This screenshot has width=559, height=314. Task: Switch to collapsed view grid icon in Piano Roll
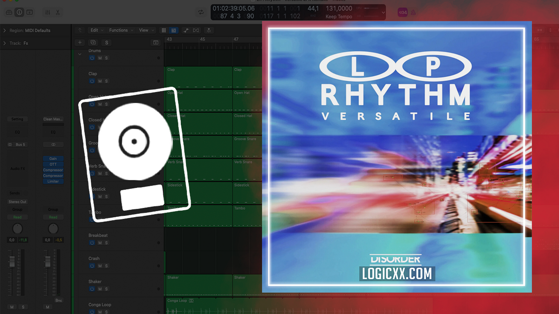click(173, 30)
